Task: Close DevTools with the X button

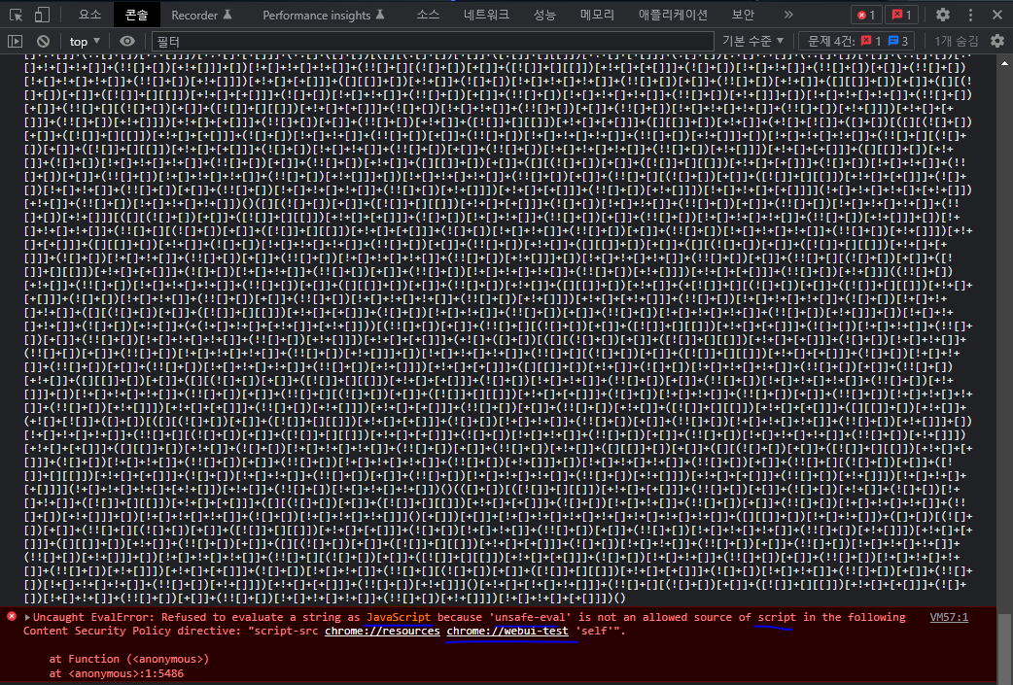Action: 996,15
